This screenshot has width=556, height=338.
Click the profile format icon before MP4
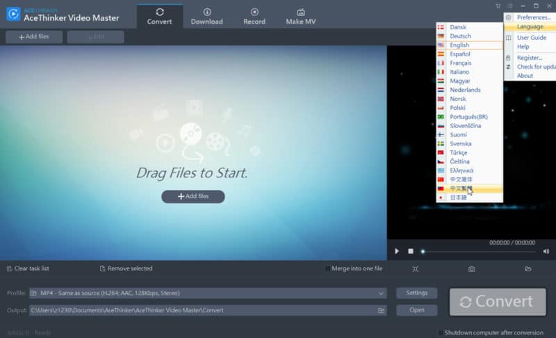pyautogui.click(x=33, y=293)
